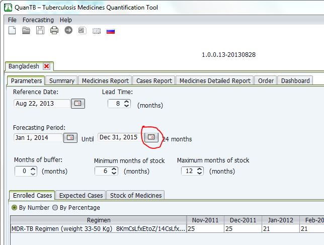Open forecasting start date calendar picker

coord(70,137)
